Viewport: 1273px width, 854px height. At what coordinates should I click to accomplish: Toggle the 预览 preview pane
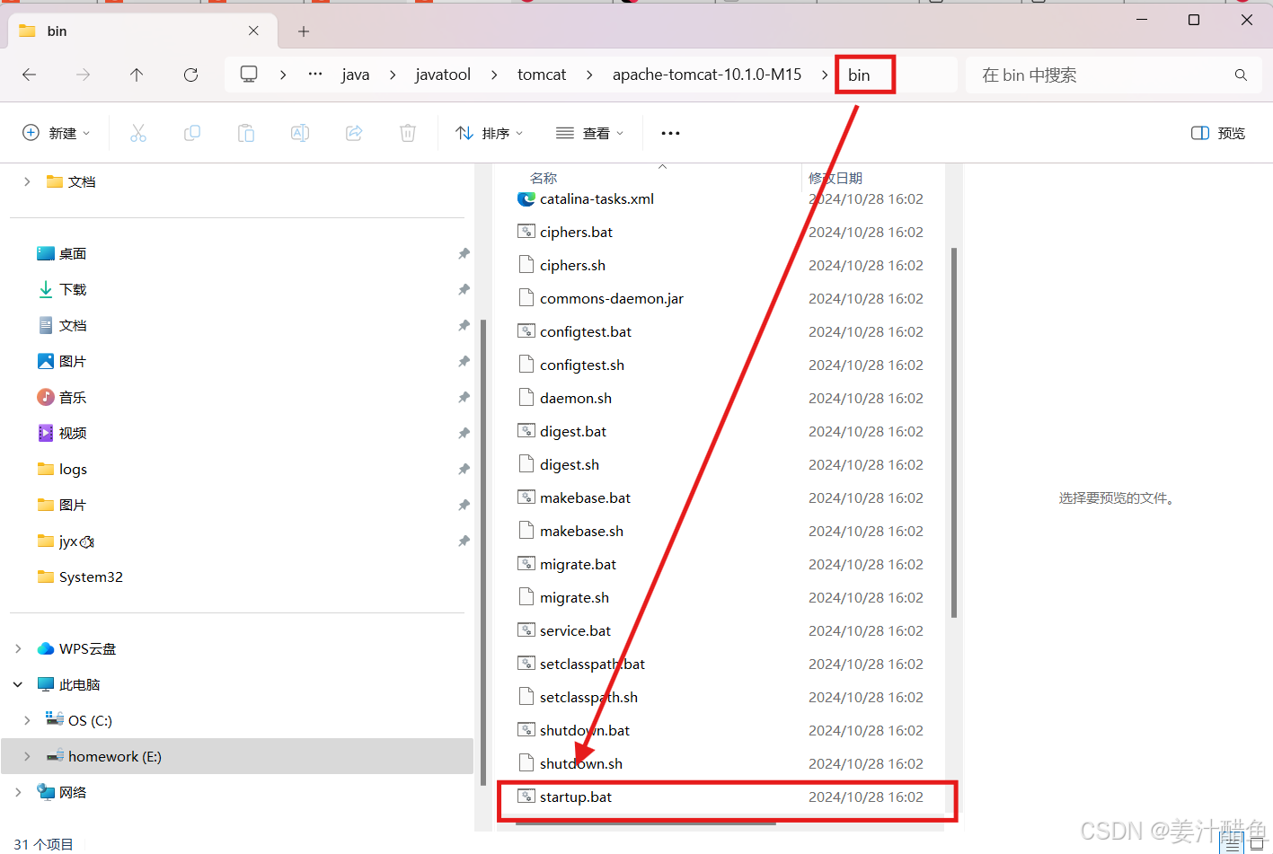pos(1218,133)
